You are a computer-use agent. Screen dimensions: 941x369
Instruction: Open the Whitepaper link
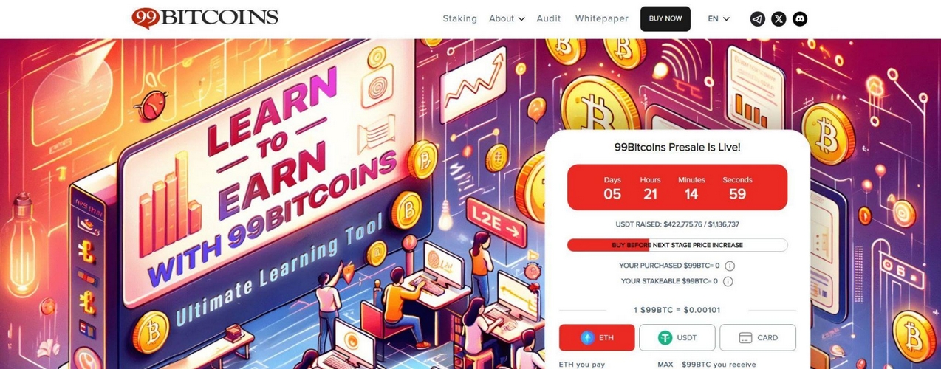pyautogui.click(x=602, y=18)
